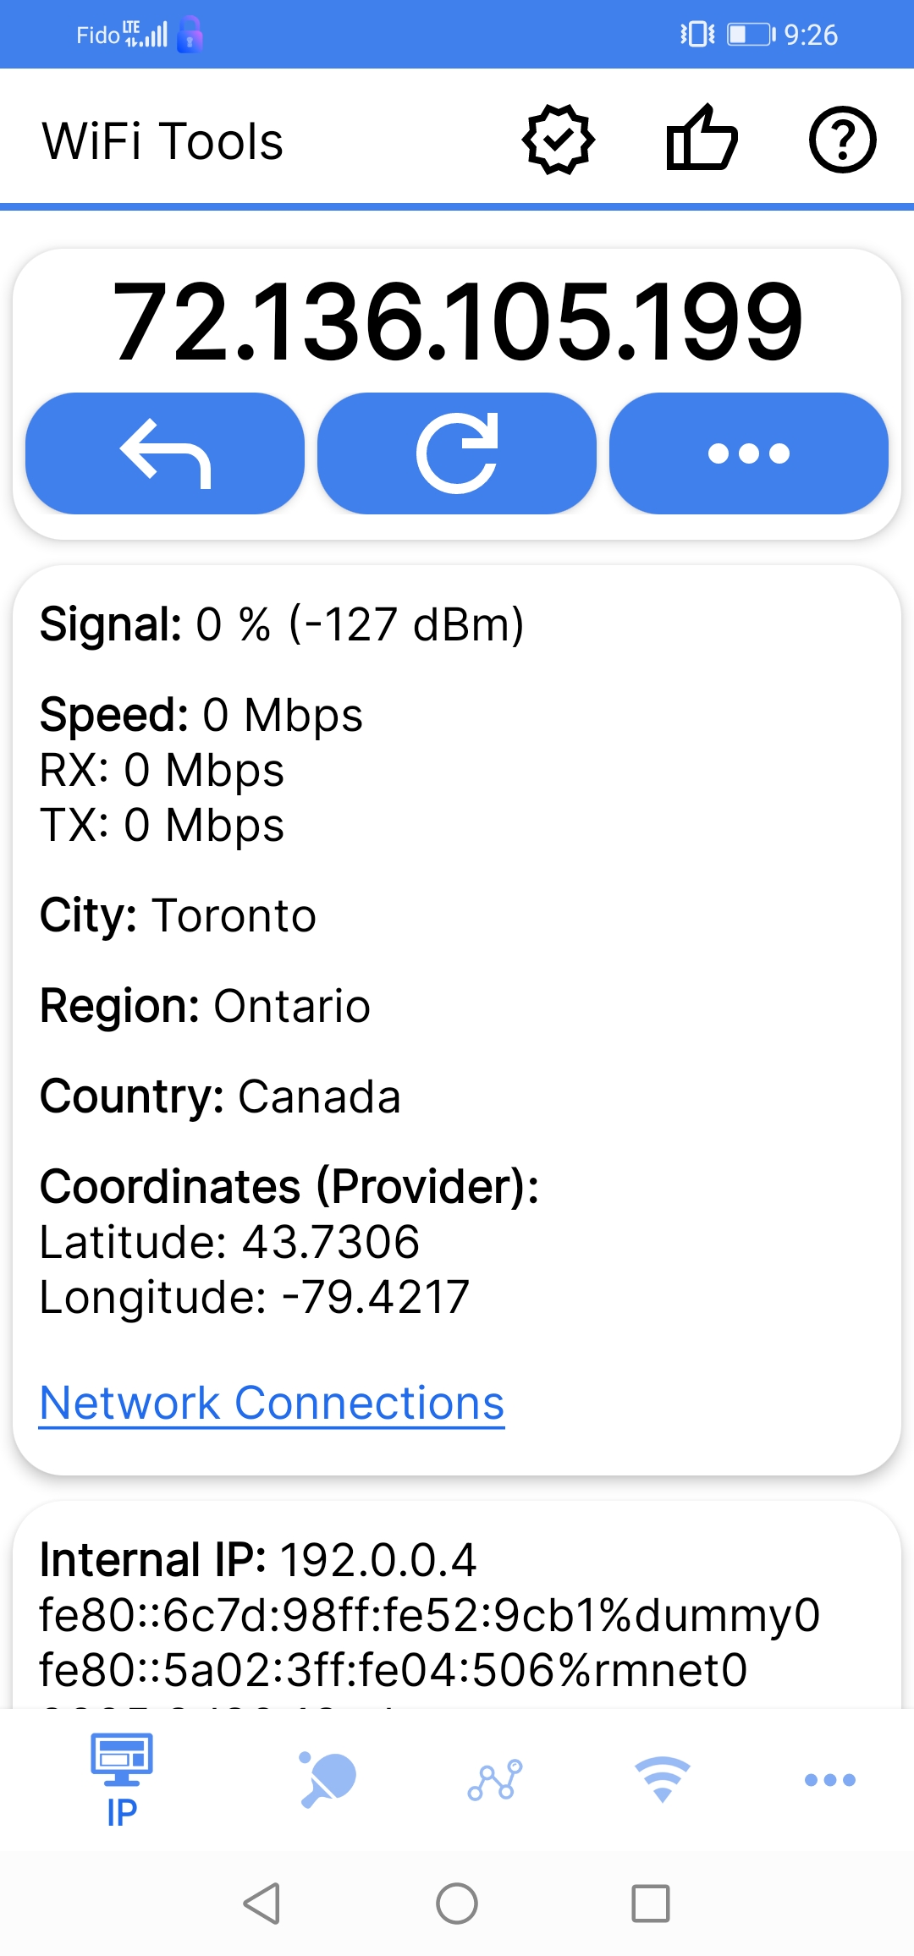Open help via question mark icon

click(x=842, y=140)
